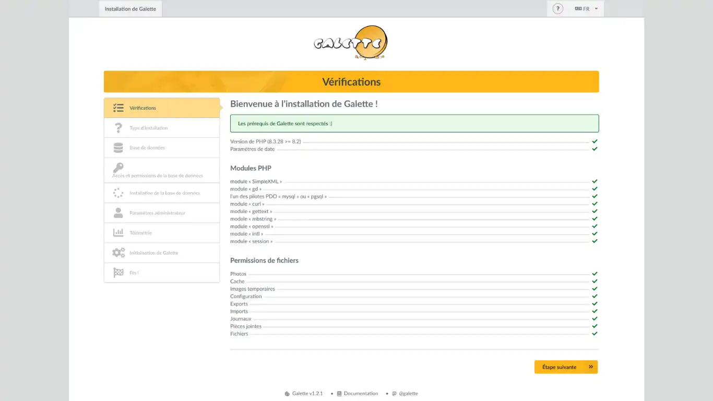This screenshot has height=401, width=713.
Task: Click the Vérifications orange header banner
Action: point(351,82)
